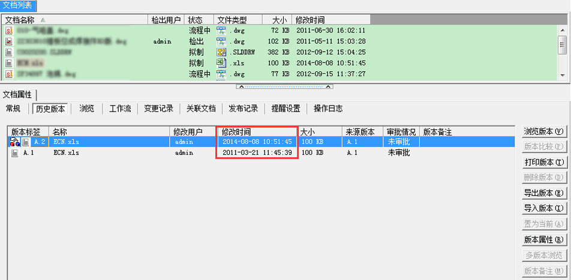Click the 打印版本 button
The width and height of the screenshot is (571, 280).
click(x=544, y=162)
